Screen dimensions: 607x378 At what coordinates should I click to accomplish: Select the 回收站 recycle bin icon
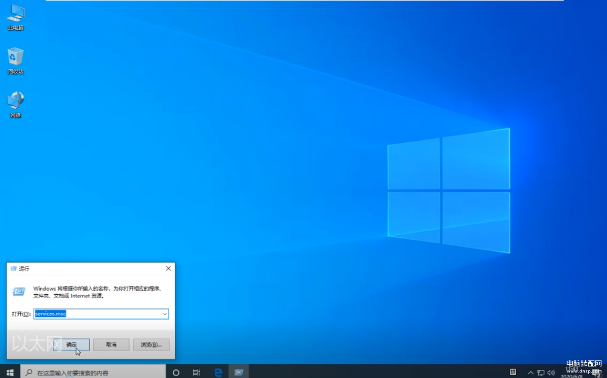click(15, 61)
